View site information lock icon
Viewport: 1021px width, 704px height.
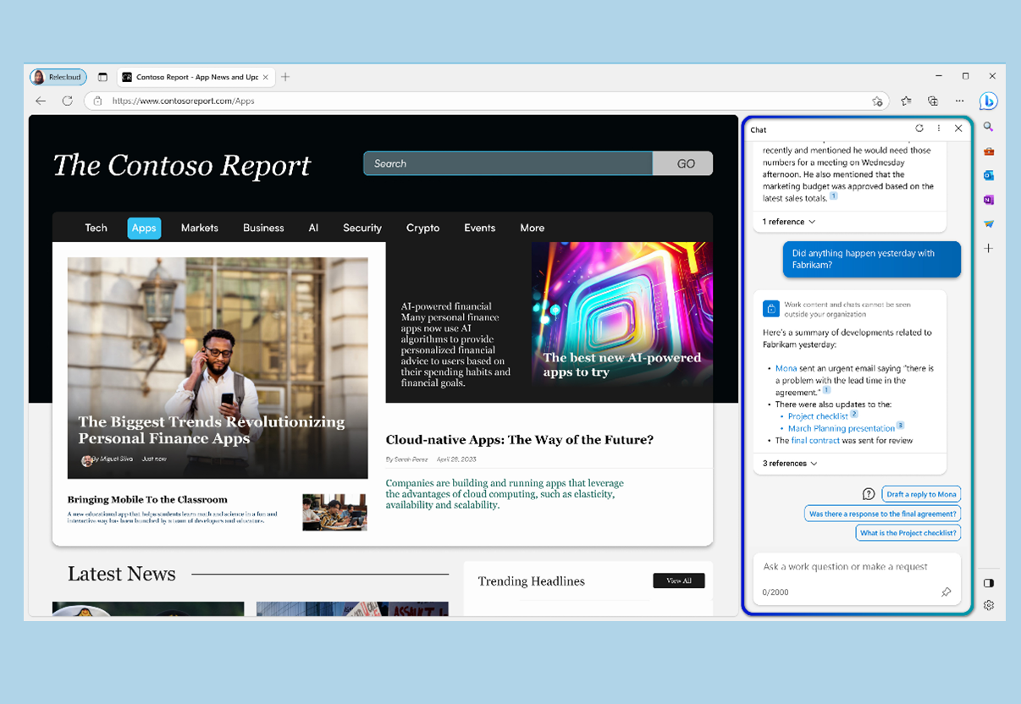(97, 101)
